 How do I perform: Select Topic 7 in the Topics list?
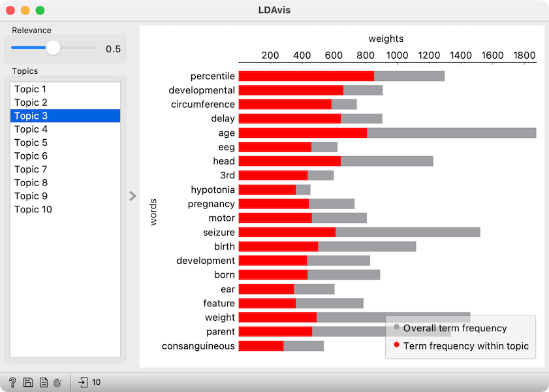65,169
